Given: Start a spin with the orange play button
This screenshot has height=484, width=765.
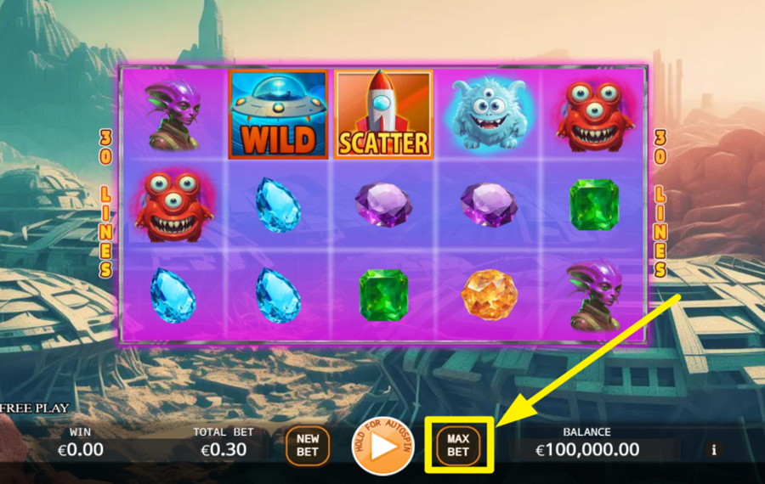Looking at the screenshot, I should pos(383,446).
